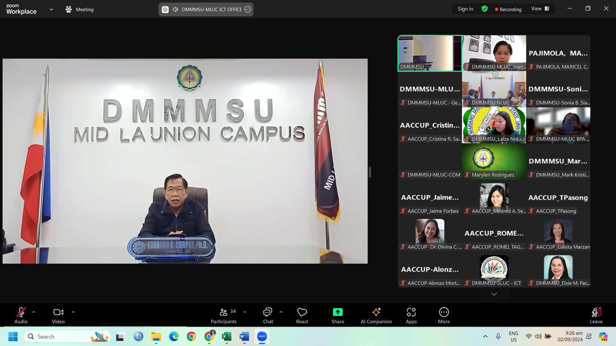Open File Explorer from taskbar
Viewport: 616px width, 346px height.
156,337
